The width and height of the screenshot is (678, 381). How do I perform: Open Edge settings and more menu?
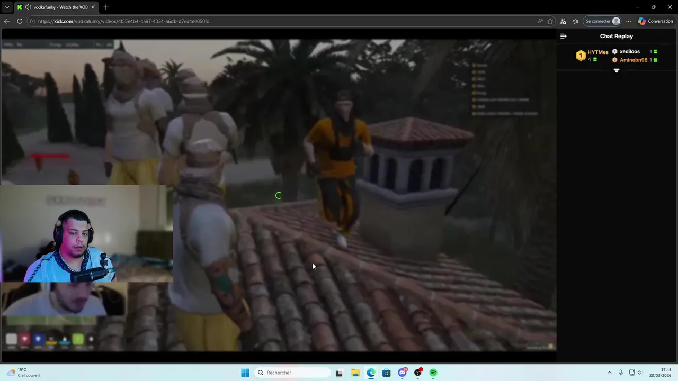(x=628, y=21)
